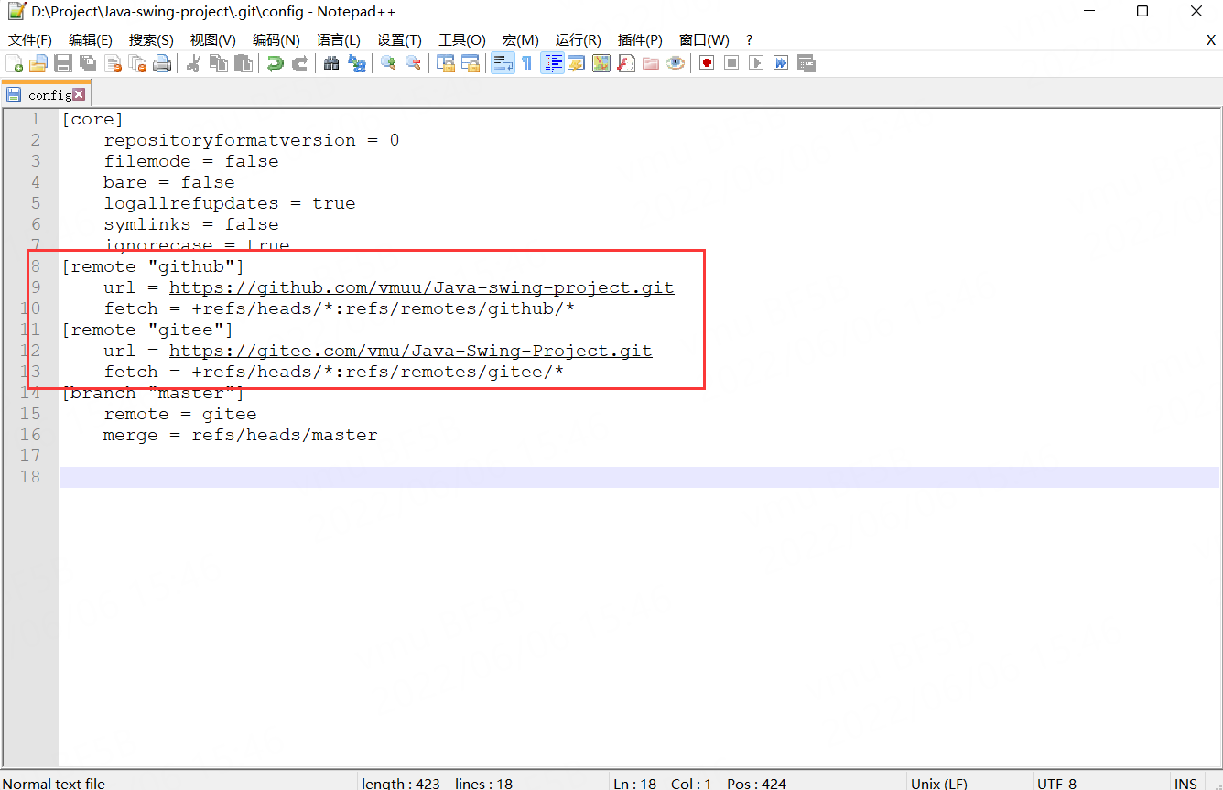Create a new file with toolbar icon
This screenshot has width=1223, height=790.
coord(14,63)
